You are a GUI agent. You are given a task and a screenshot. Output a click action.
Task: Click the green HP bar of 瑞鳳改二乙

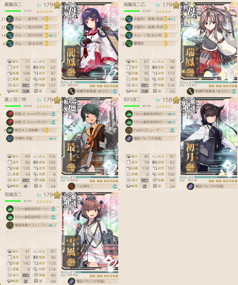click(x=132, y=11)
